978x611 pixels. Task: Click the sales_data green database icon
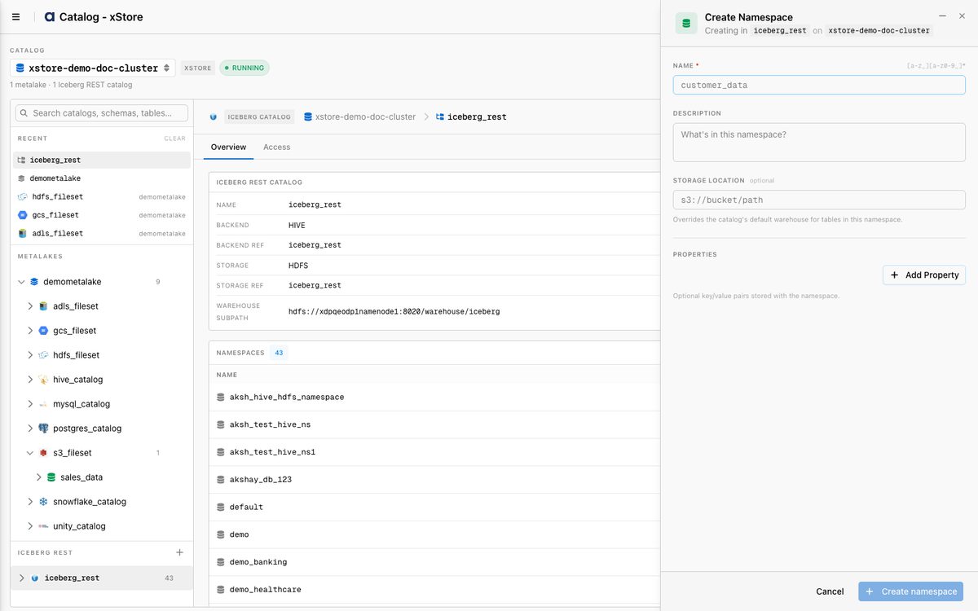(51, 477)
